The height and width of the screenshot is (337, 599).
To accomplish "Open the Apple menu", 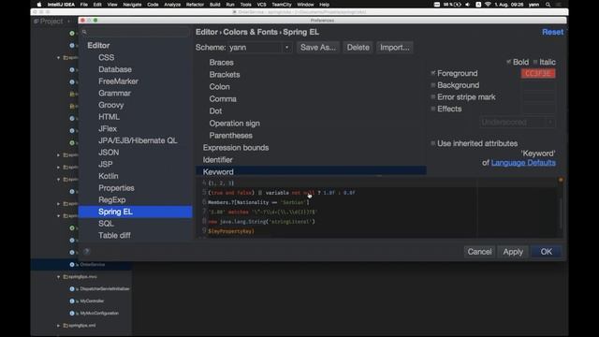I will point(39,5).
